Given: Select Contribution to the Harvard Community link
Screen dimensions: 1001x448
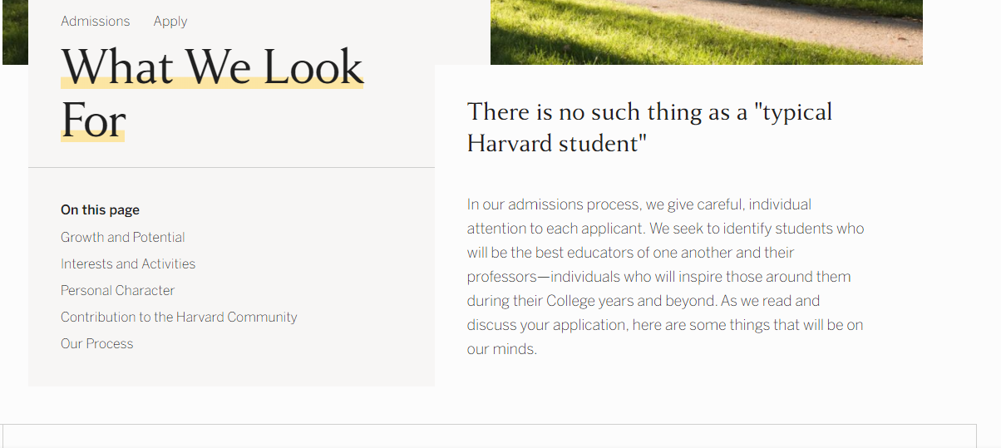Looking at the screenshot, I should (178, 317).
